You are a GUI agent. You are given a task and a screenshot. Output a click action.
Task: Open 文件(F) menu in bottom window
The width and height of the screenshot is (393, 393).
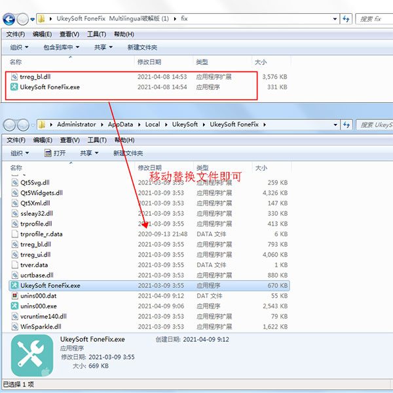click(16, 140)
